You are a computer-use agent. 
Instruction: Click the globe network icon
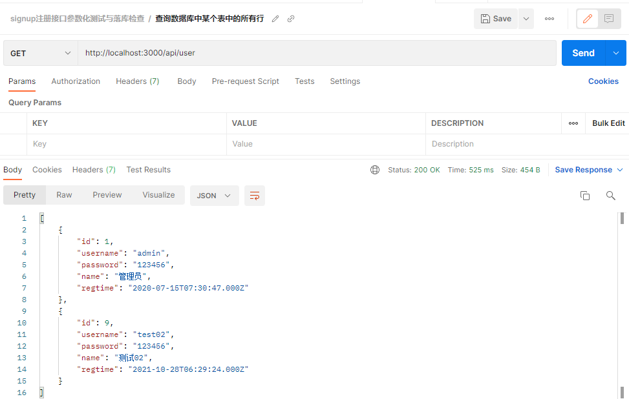pos(375,170)
